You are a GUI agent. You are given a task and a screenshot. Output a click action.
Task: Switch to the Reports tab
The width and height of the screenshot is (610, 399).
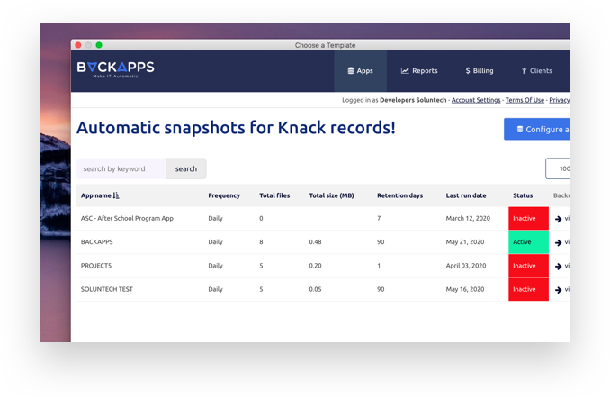pyautogui.click(x=419, y=71)
